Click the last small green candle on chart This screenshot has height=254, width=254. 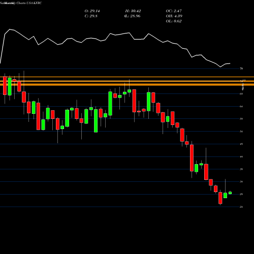230,193
